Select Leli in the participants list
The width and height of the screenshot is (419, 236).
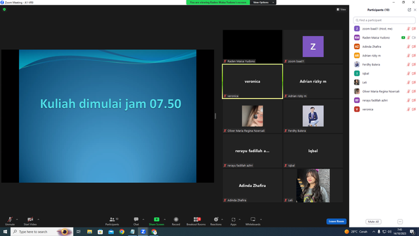click(384, 83)
